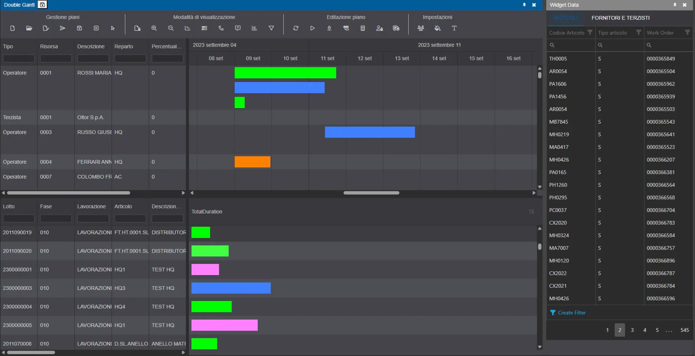This screenshot has height=356, width=695.
Task: Go to page 1 of the article grid
Action: (x=607, y=330)
